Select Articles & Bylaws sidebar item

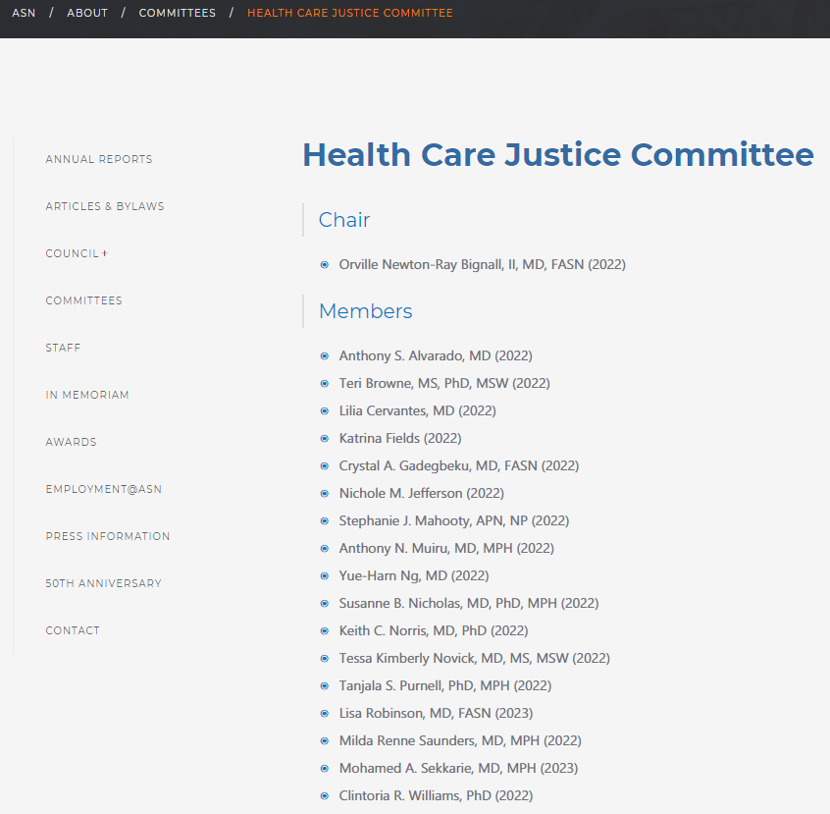pyautogui.click(x=105, y=206)
